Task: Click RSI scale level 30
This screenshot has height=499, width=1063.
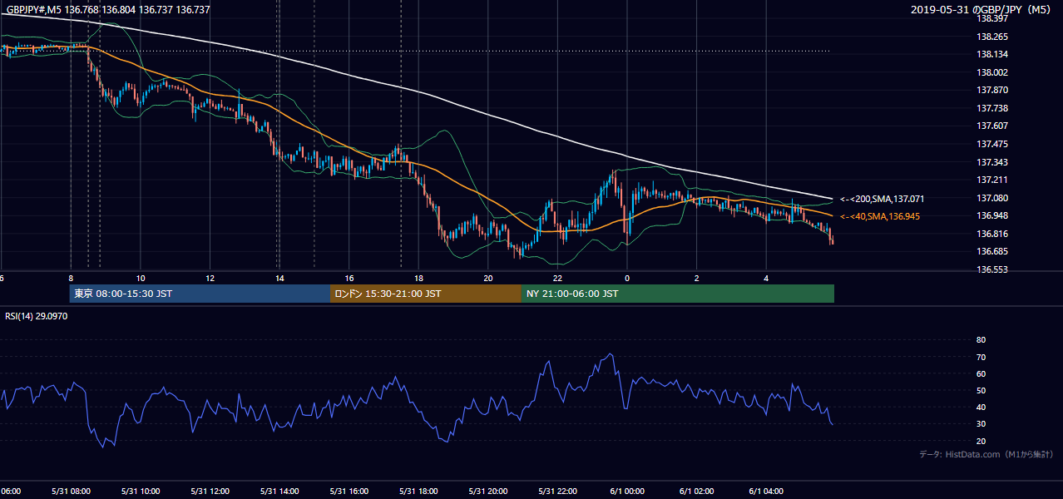Action: [x=981, y=423]
